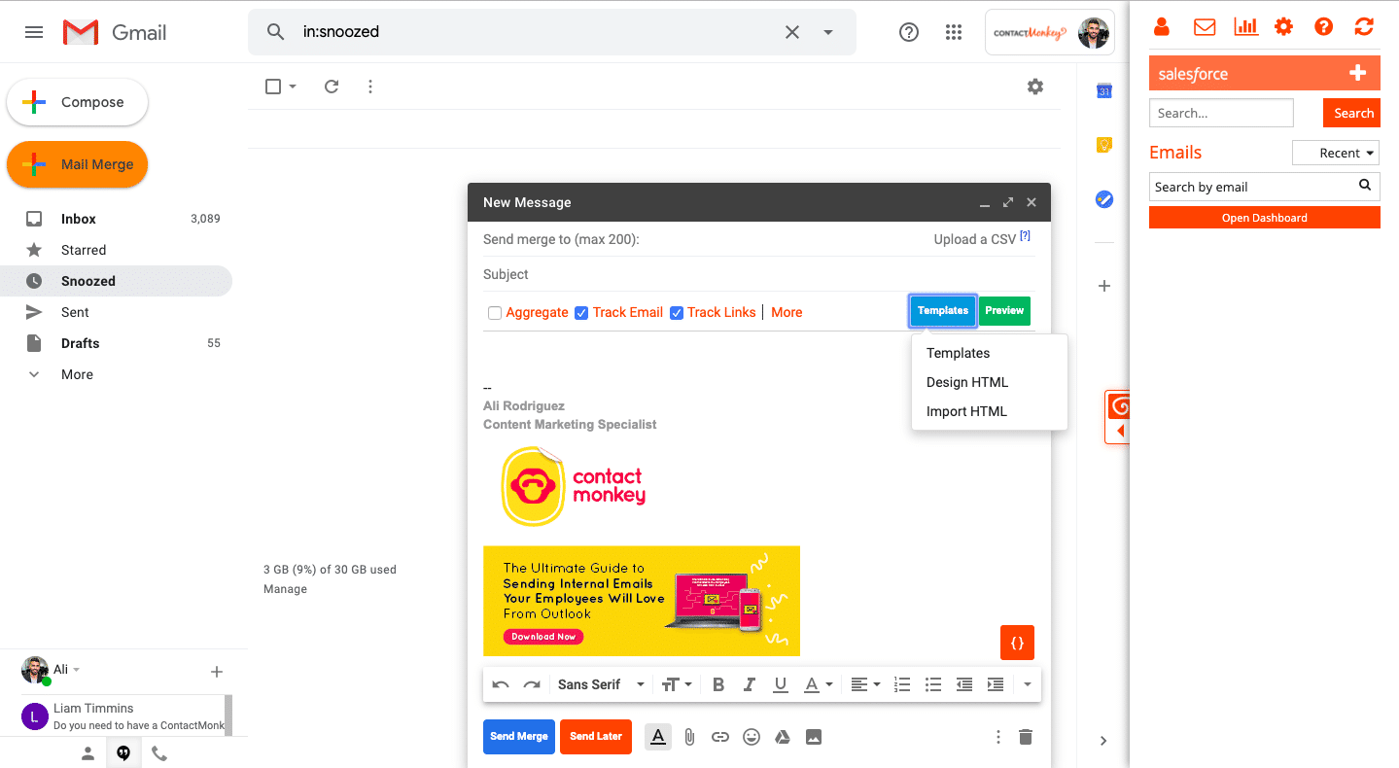Select Design HTML from the Templates menu
This screenshot has width=1399, height=768.
pos(966,382)
